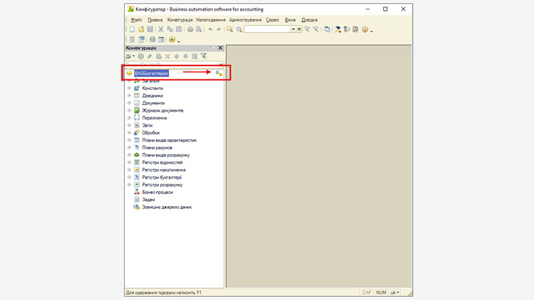The height and width of the screenshot is (300, 534).
Task: Click the filter icon in configuration toolbar
Action: (x=204, y=57)
